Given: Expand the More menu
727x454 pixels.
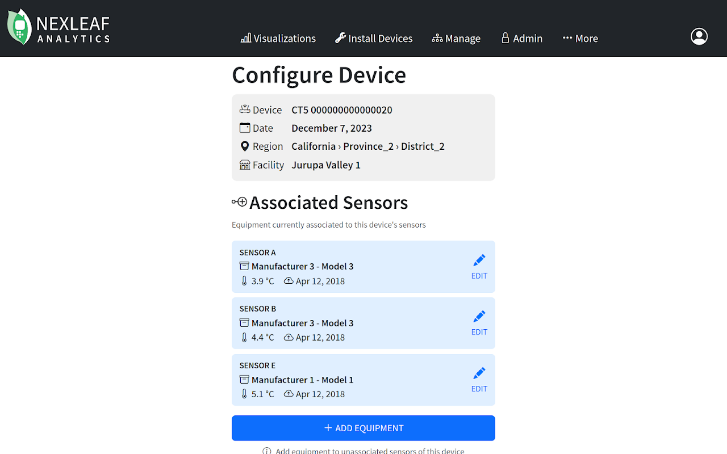Looking at the screenshot, I should pyautogui.click(x=580, y=38).
